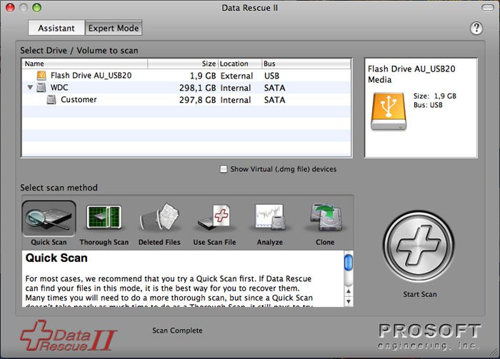Switch to the Assistant tab

click(56, 29)
